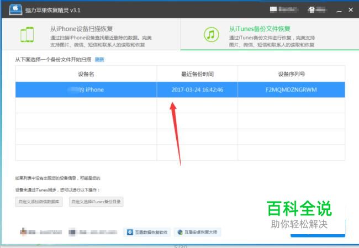359x248 pixels.
Task: Click the serial number F2MQMDZNGRWM
Action: (291, 90)
